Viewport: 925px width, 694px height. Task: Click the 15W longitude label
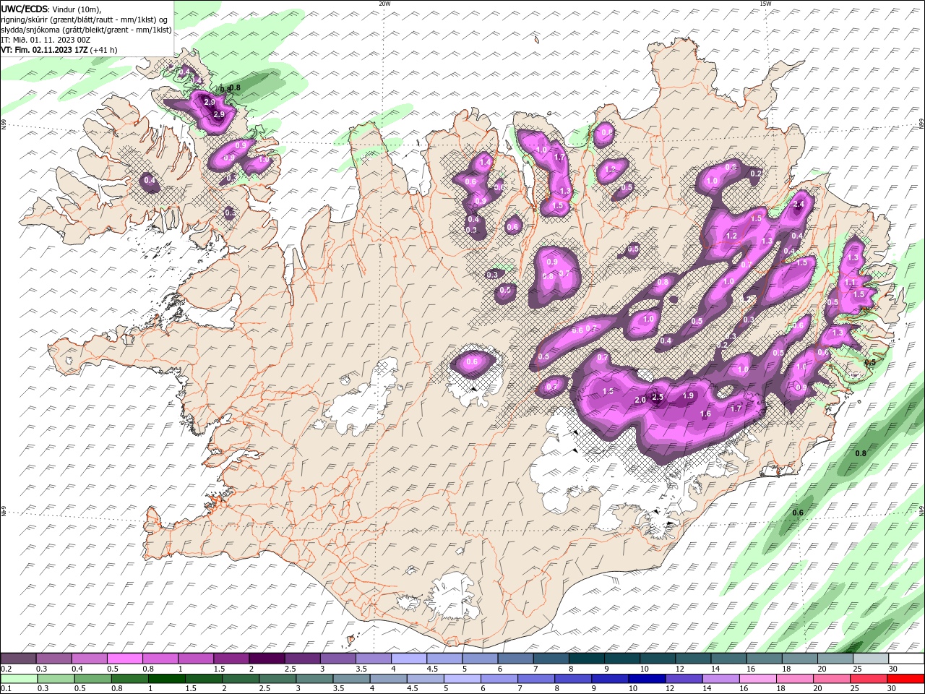pos(765,4)
